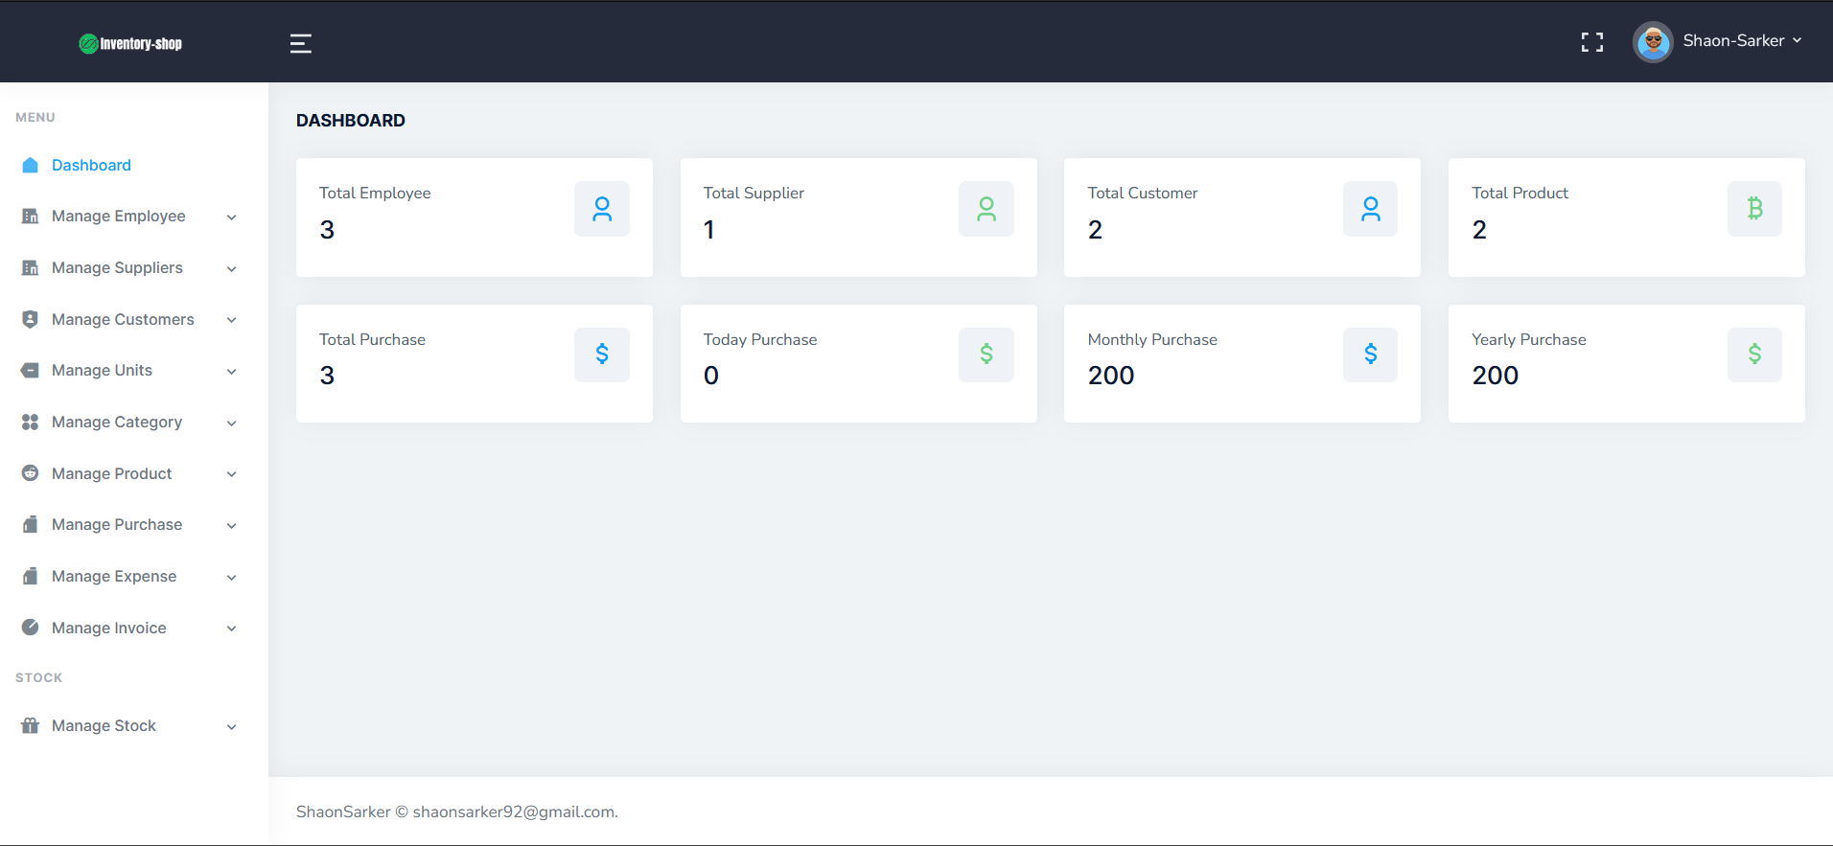Open the Dashboard menu item
Image resolution: width=1833 pixels, height=846 pixels.
tap(91, 165)
